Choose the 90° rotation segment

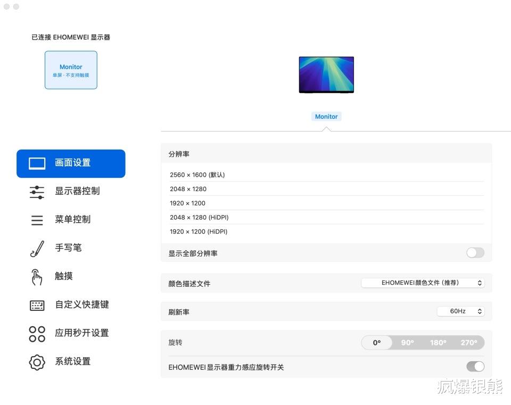[407, 342]
